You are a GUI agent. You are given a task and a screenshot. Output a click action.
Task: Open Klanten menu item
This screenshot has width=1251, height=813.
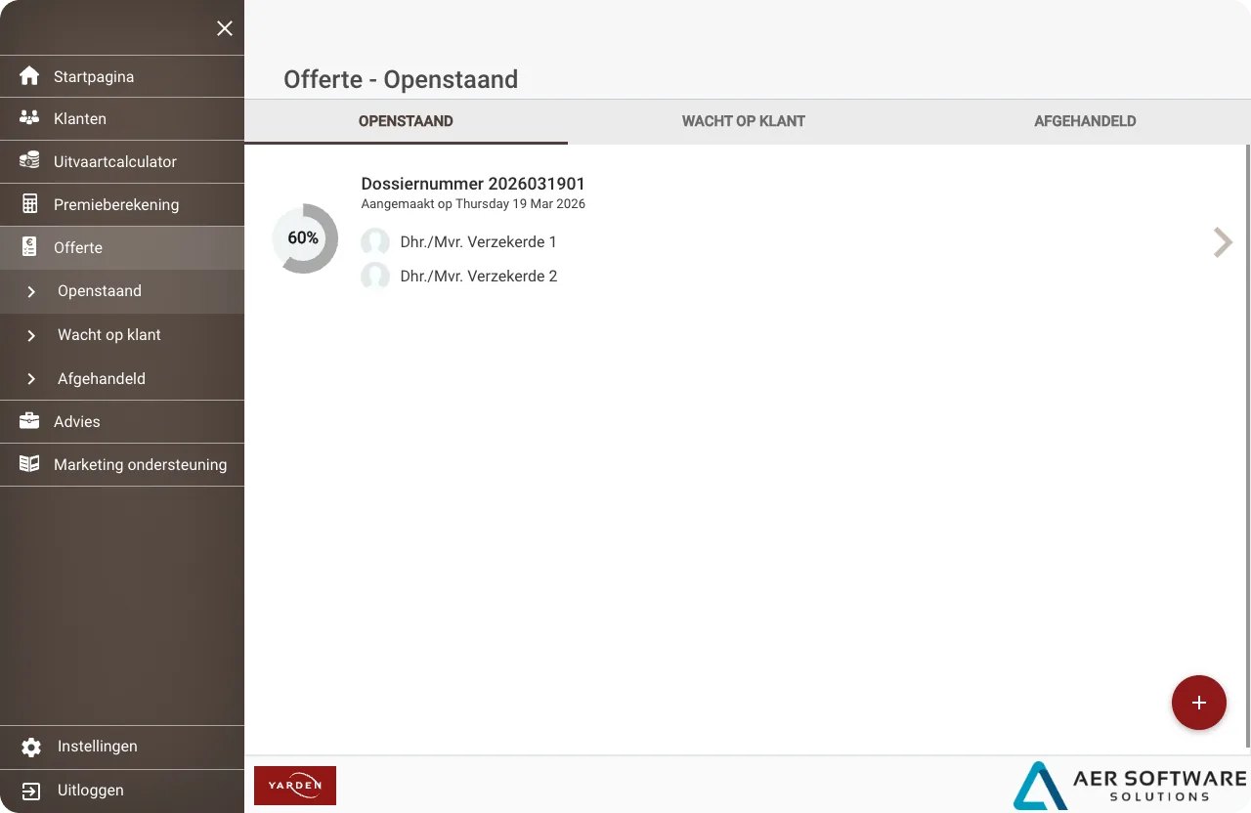[122, 119]
